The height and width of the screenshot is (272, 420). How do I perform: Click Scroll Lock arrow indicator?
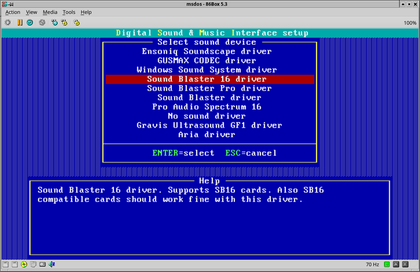[x=405, y=264]
